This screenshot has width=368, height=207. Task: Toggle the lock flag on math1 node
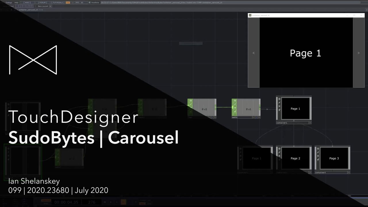pyautogui.click(x=235, y=111)
